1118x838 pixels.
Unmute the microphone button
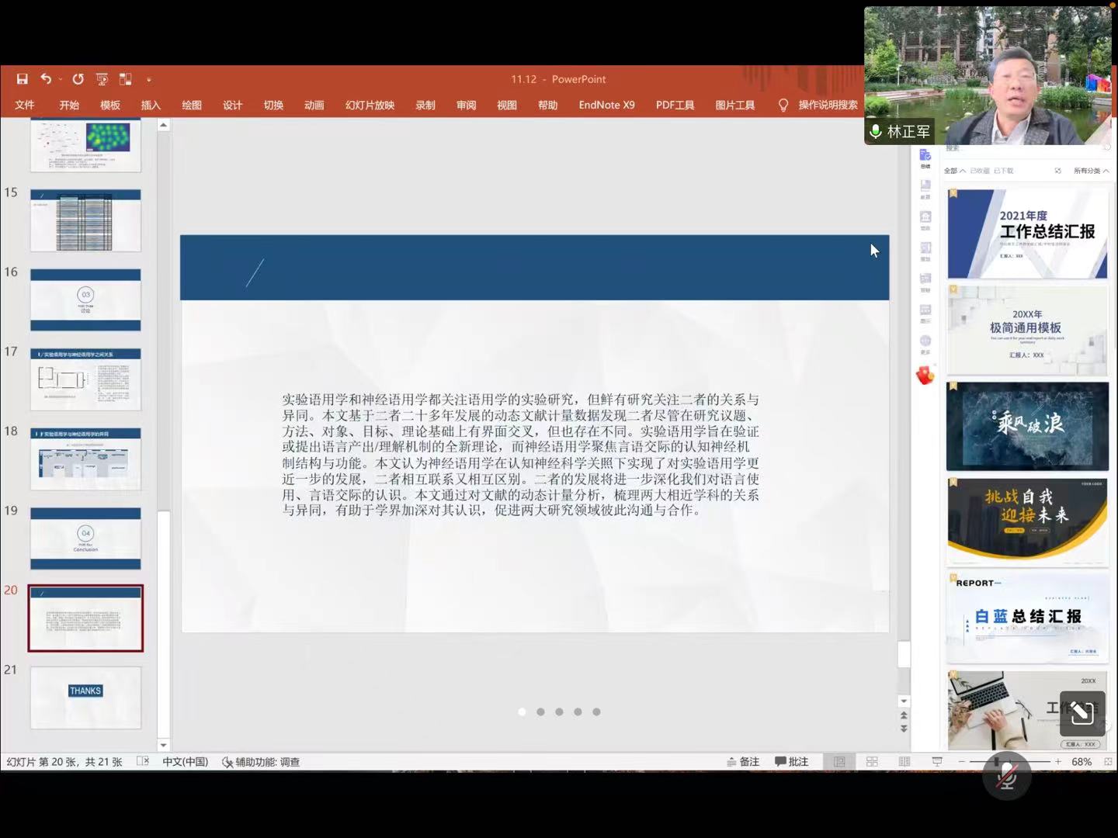coord(1007,776)
